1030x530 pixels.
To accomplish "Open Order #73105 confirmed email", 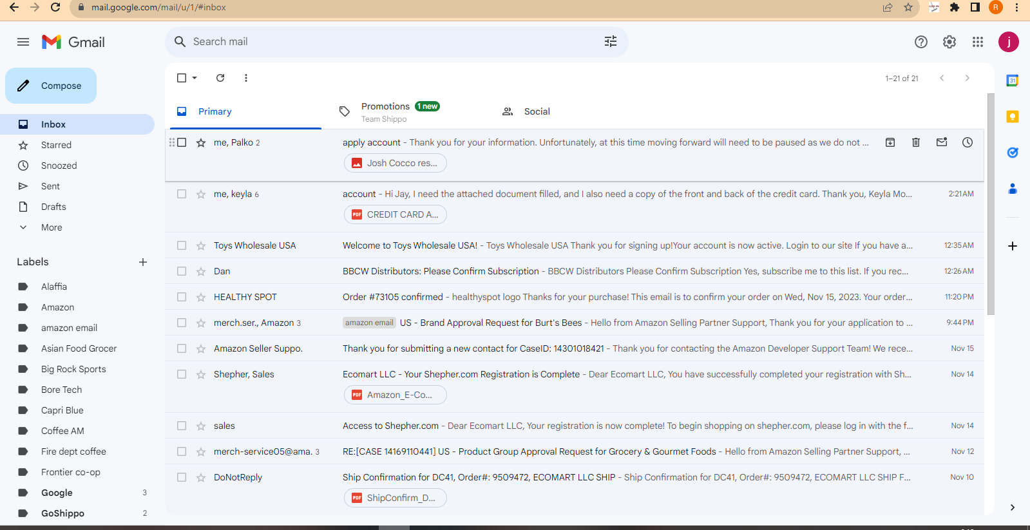I will click(575, 297).
